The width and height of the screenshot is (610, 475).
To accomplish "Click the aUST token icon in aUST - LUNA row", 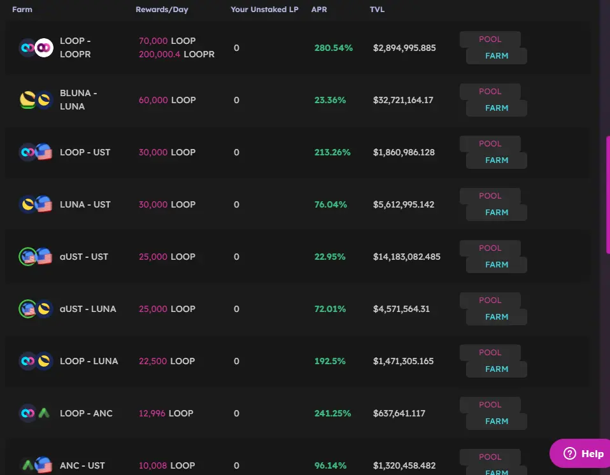I will point(27,309).
